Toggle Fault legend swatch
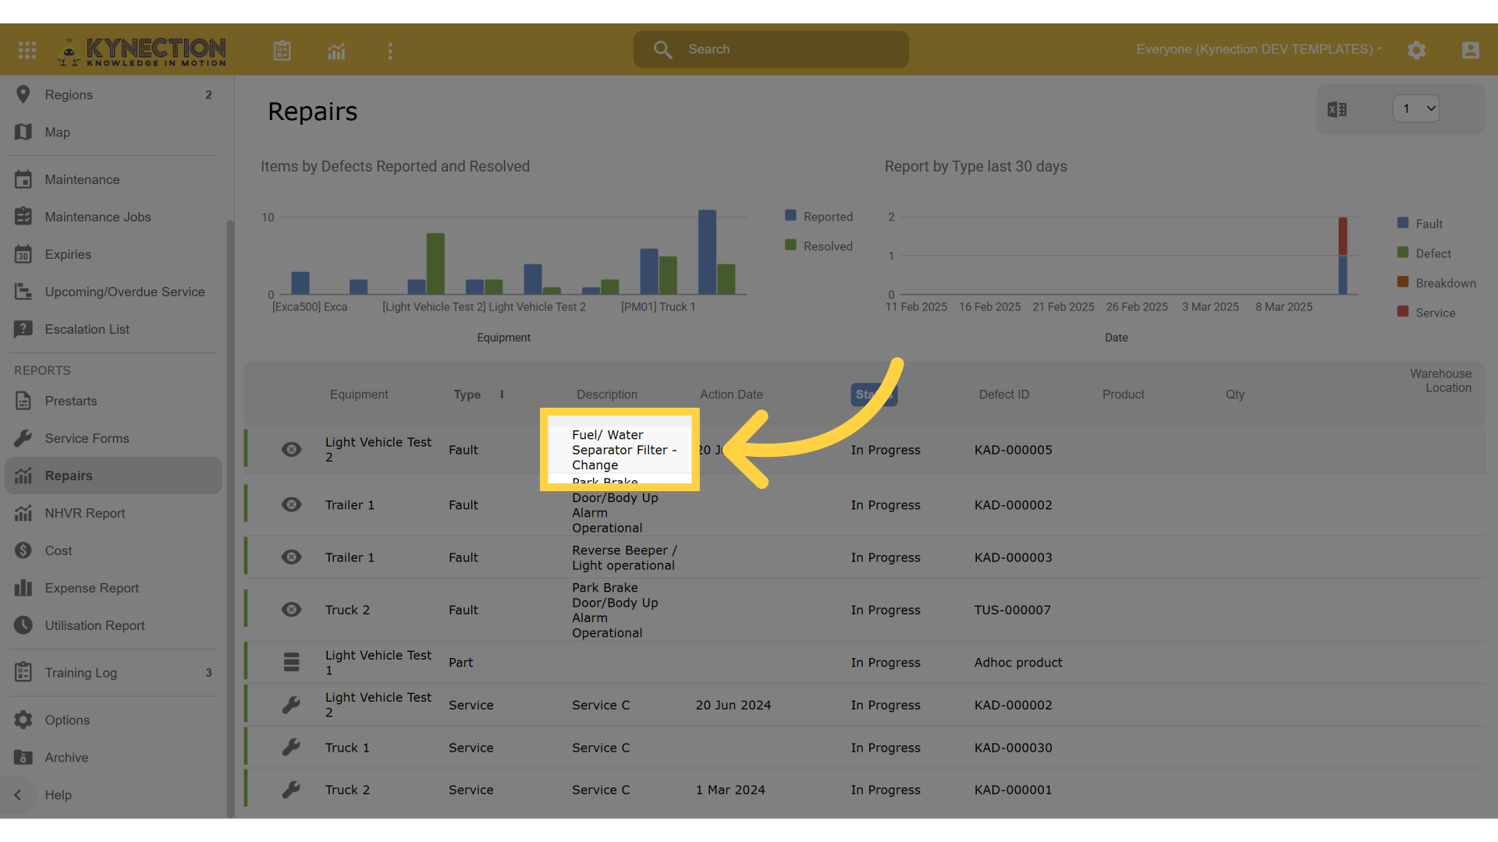The width and height of the screenshot is (1498, 842). [x=1403, y=223]
